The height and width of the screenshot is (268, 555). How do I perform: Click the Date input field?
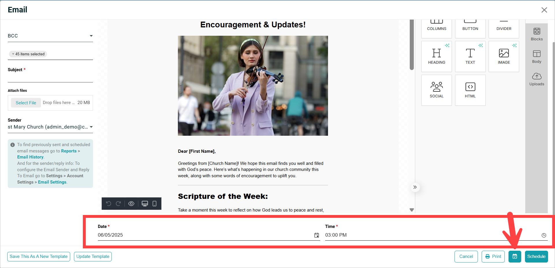[x=209, y=235]
